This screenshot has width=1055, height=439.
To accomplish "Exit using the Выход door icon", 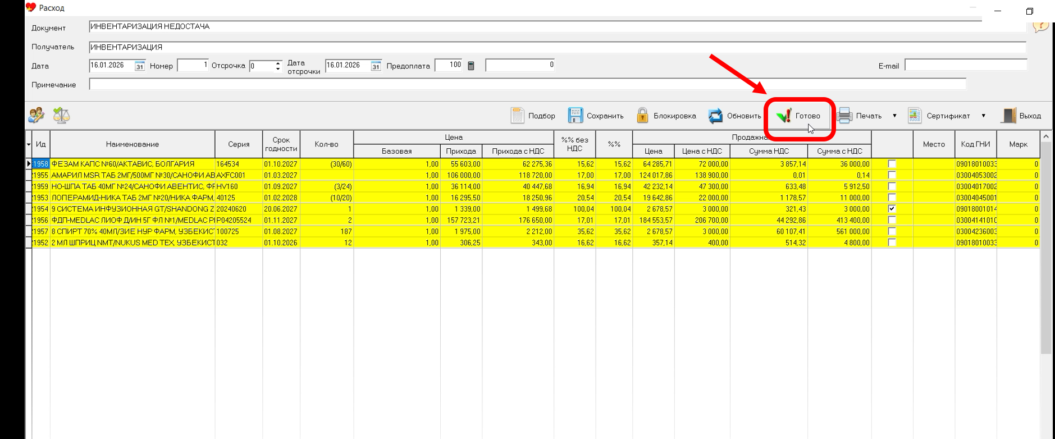I will [x=1009, y=116].
